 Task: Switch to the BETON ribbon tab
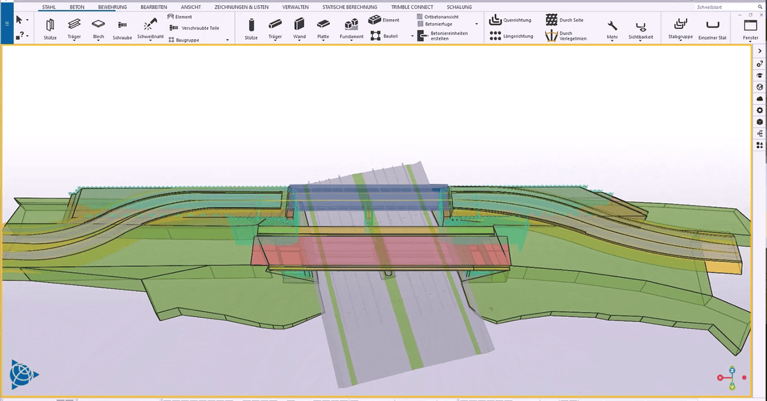click(x=77, y=7)
